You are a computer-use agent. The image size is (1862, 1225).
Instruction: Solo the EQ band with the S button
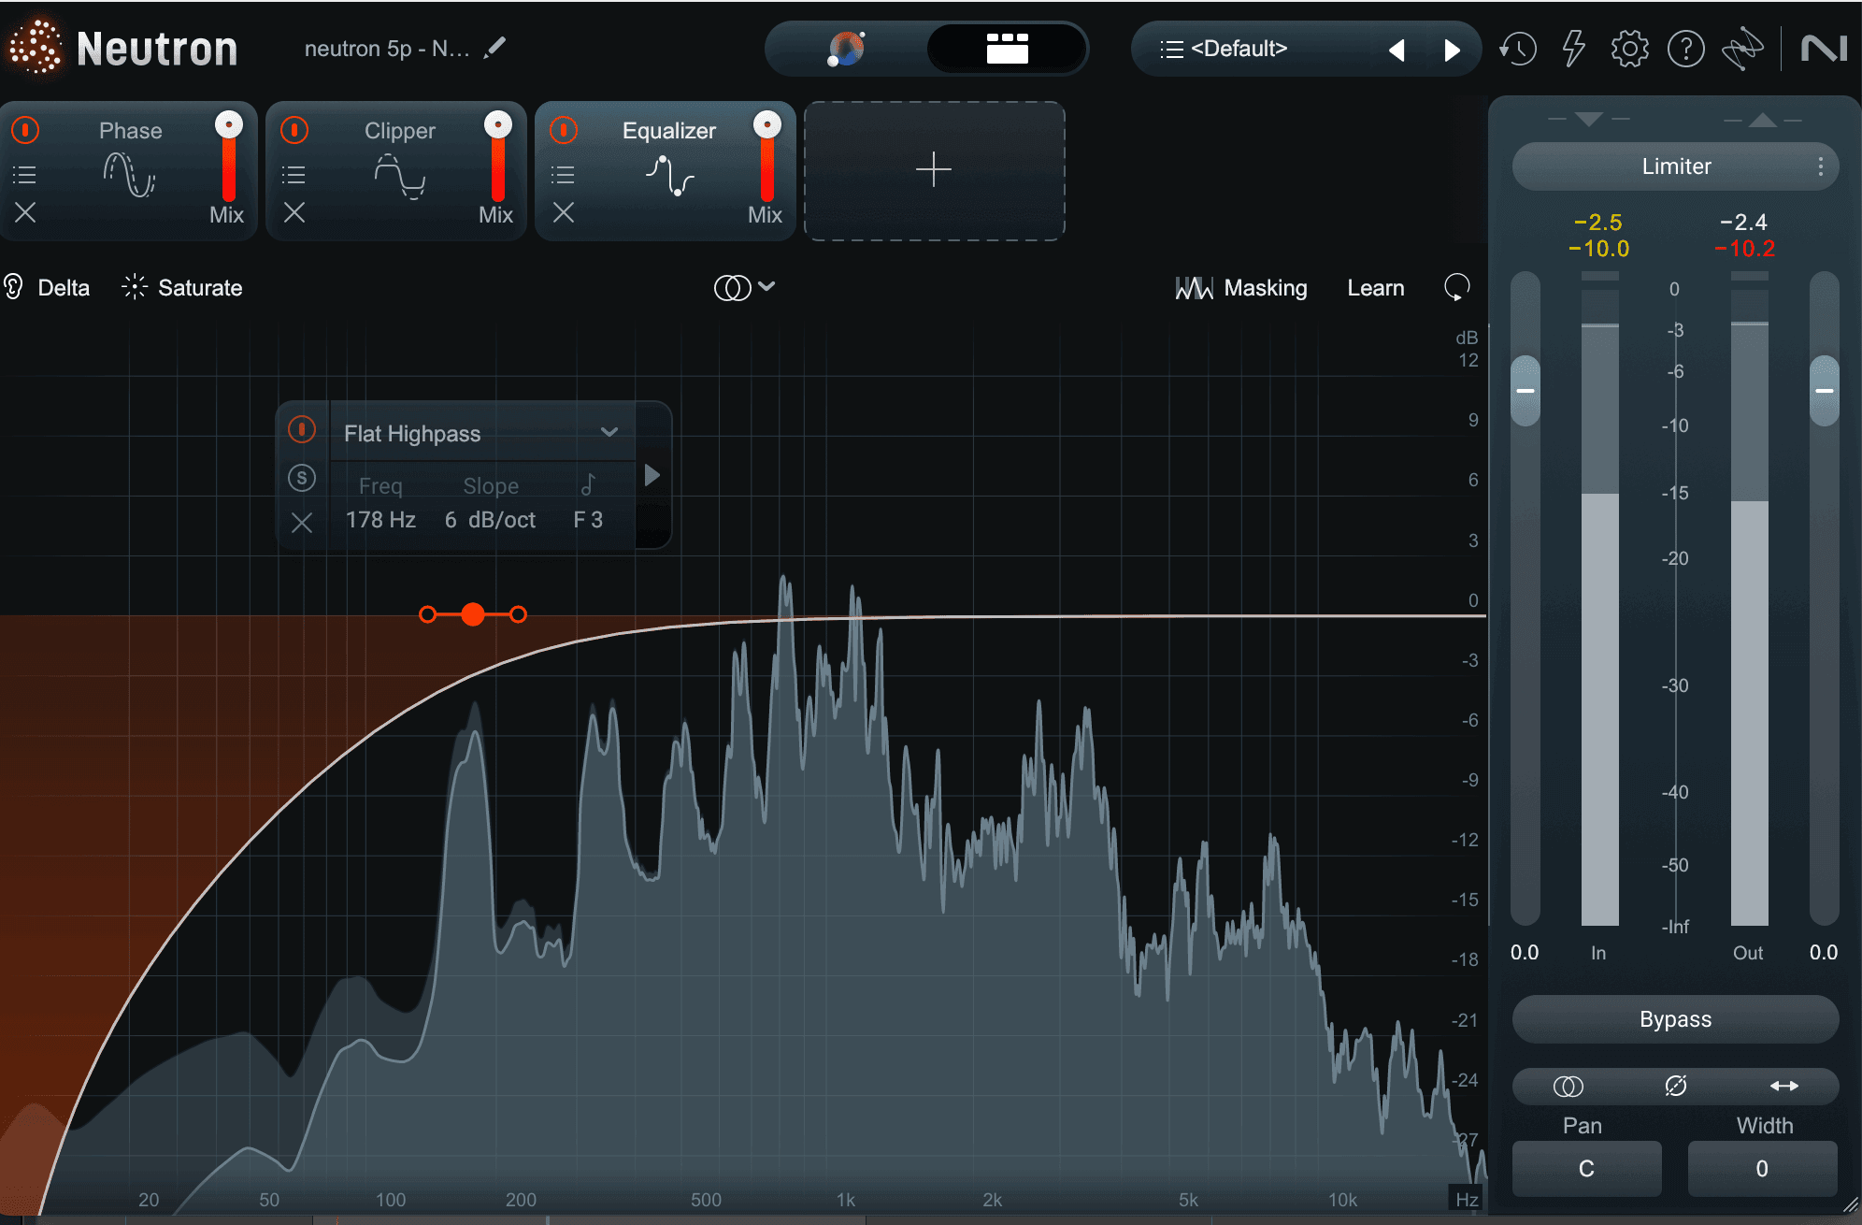point(302,478)
